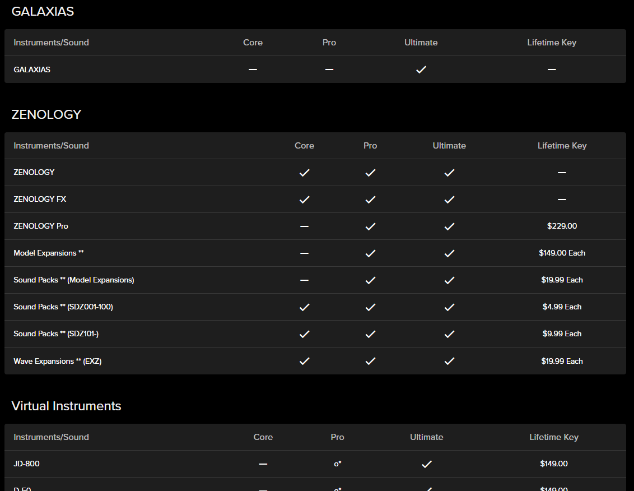Click the Core dash in GALAXIAS row

[253, 70]
